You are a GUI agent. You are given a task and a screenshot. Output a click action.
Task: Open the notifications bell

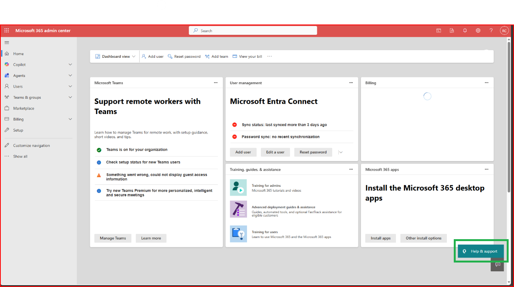(465, 31)
